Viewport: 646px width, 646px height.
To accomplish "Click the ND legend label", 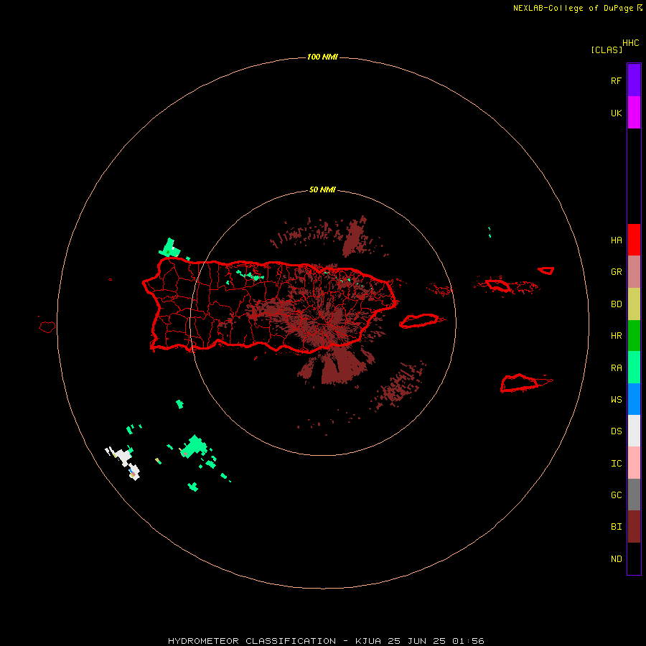I will pos(616,559).
